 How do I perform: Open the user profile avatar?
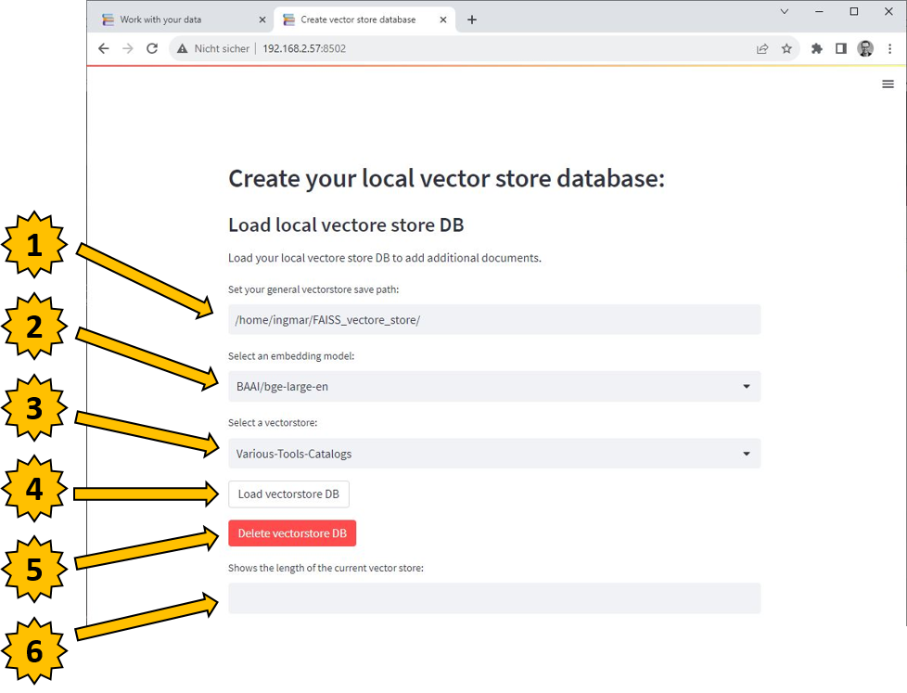pyautogui.click(x=865, y=48)
